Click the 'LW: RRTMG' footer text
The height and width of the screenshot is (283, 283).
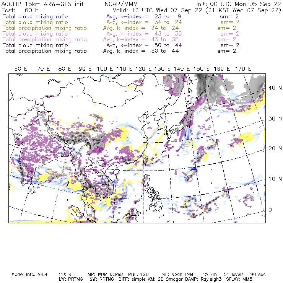pyautogui.click(x=71, y=279)
